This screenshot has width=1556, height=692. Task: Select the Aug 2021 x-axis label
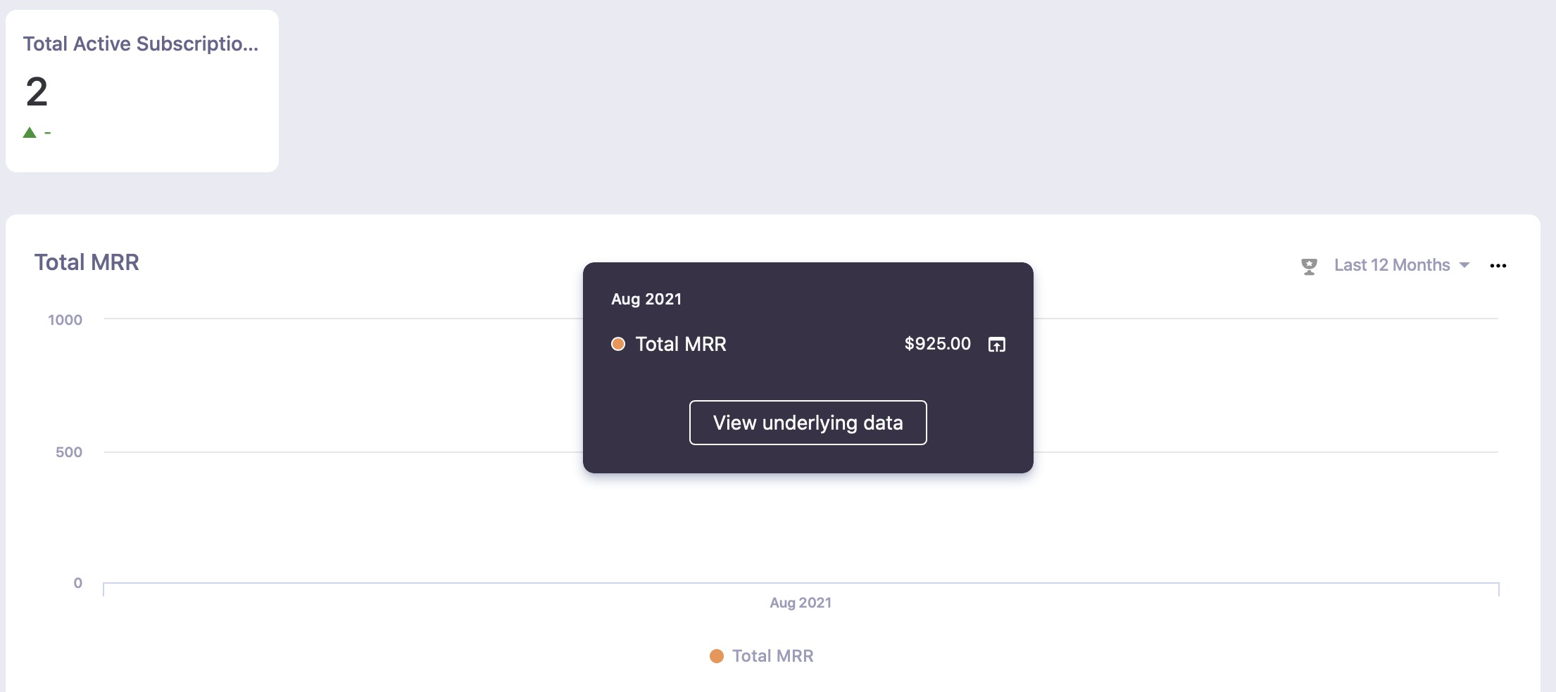click(801, 603)
